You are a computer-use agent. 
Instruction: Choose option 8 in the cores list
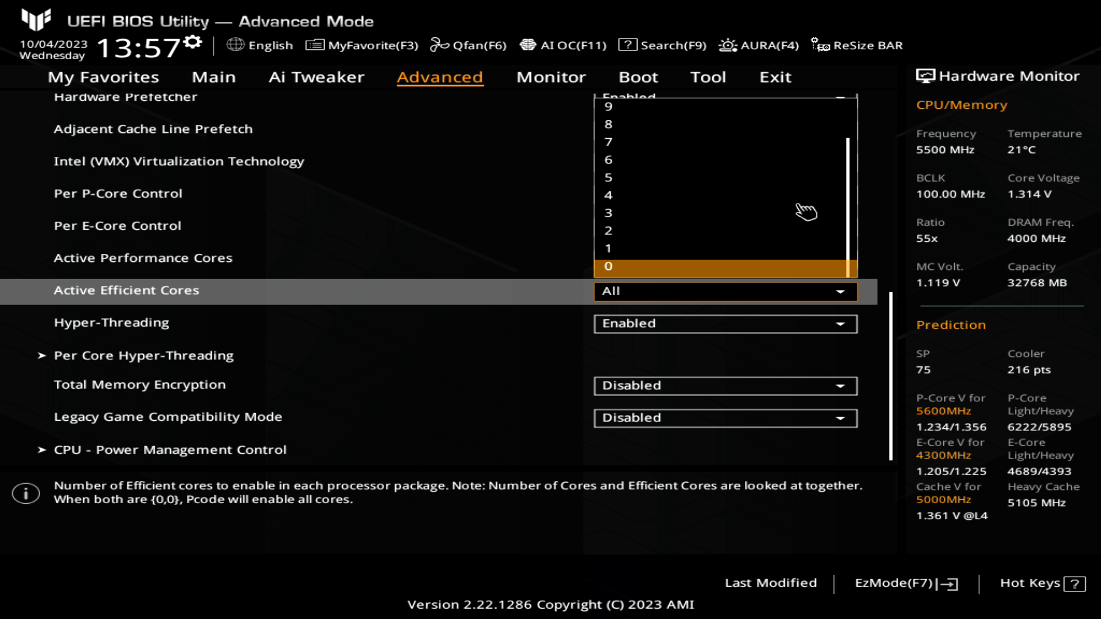point(720,124)
